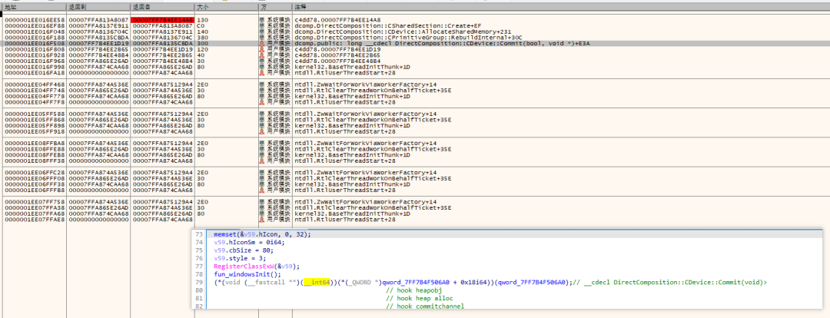Click size value 140 in 大小 column
The height and width of the screenshot is (318, 830).
202,31
